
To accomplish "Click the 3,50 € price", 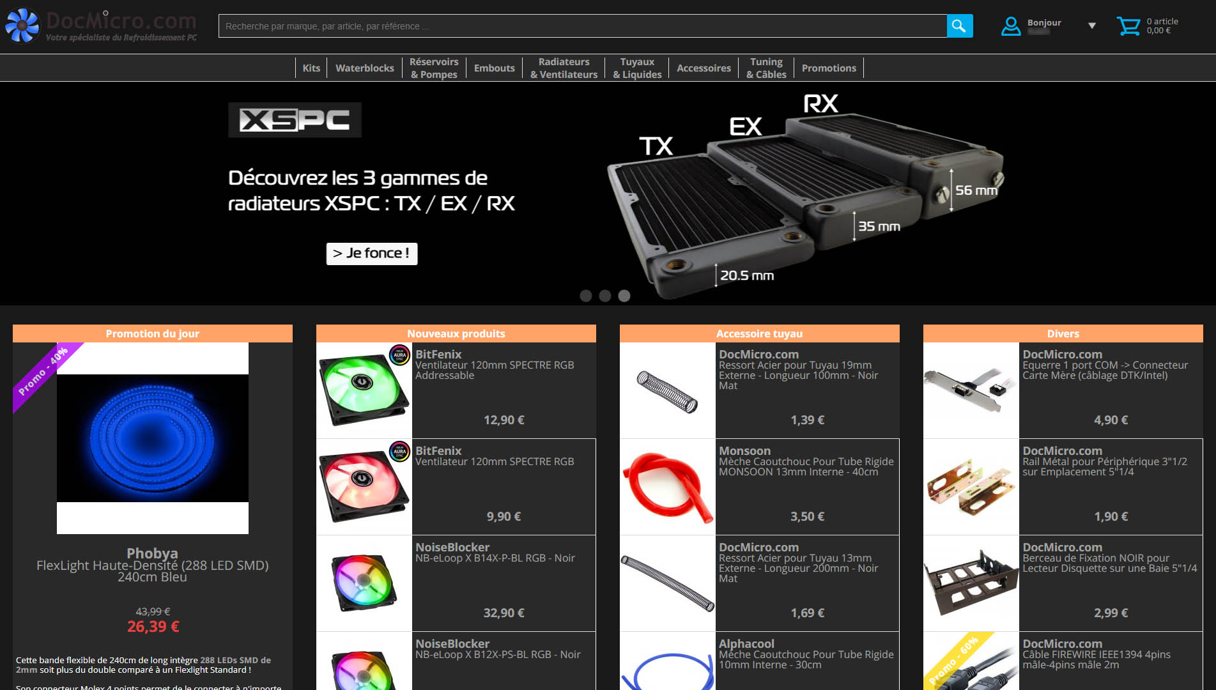I will [808, 517].
